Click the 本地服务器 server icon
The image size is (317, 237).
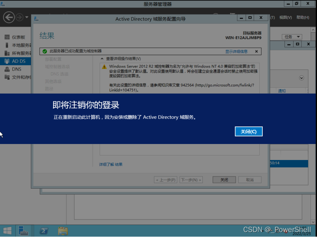(x=7, y=45)
